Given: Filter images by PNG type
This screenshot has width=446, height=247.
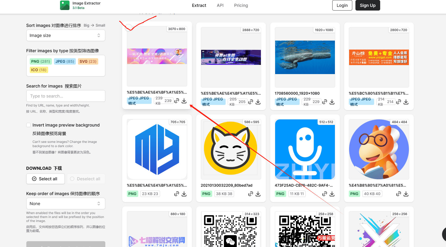Looking at the screenshot, I should click(40, 61).
